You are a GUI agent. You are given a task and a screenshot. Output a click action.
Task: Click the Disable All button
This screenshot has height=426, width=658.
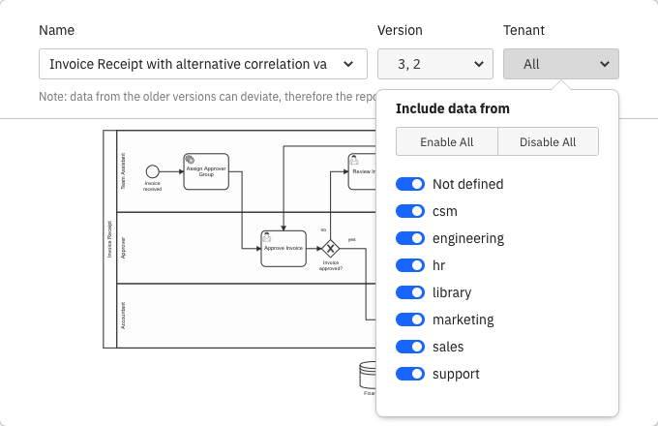548,141
